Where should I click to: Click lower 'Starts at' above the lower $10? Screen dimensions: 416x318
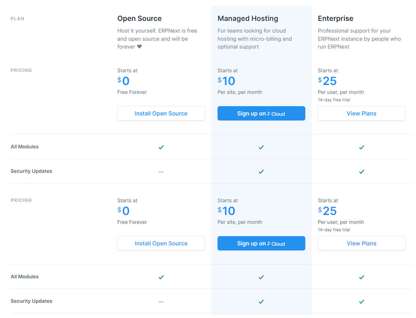click(228, 200)
